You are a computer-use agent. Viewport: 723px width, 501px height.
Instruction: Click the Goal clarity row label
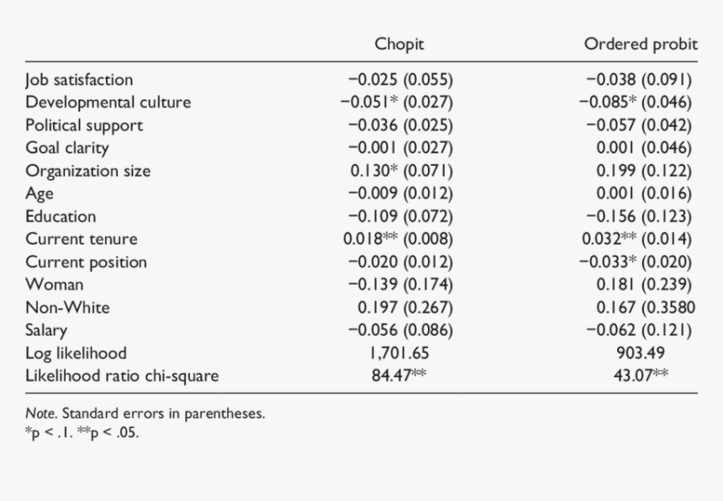click(x=67, y=148)
